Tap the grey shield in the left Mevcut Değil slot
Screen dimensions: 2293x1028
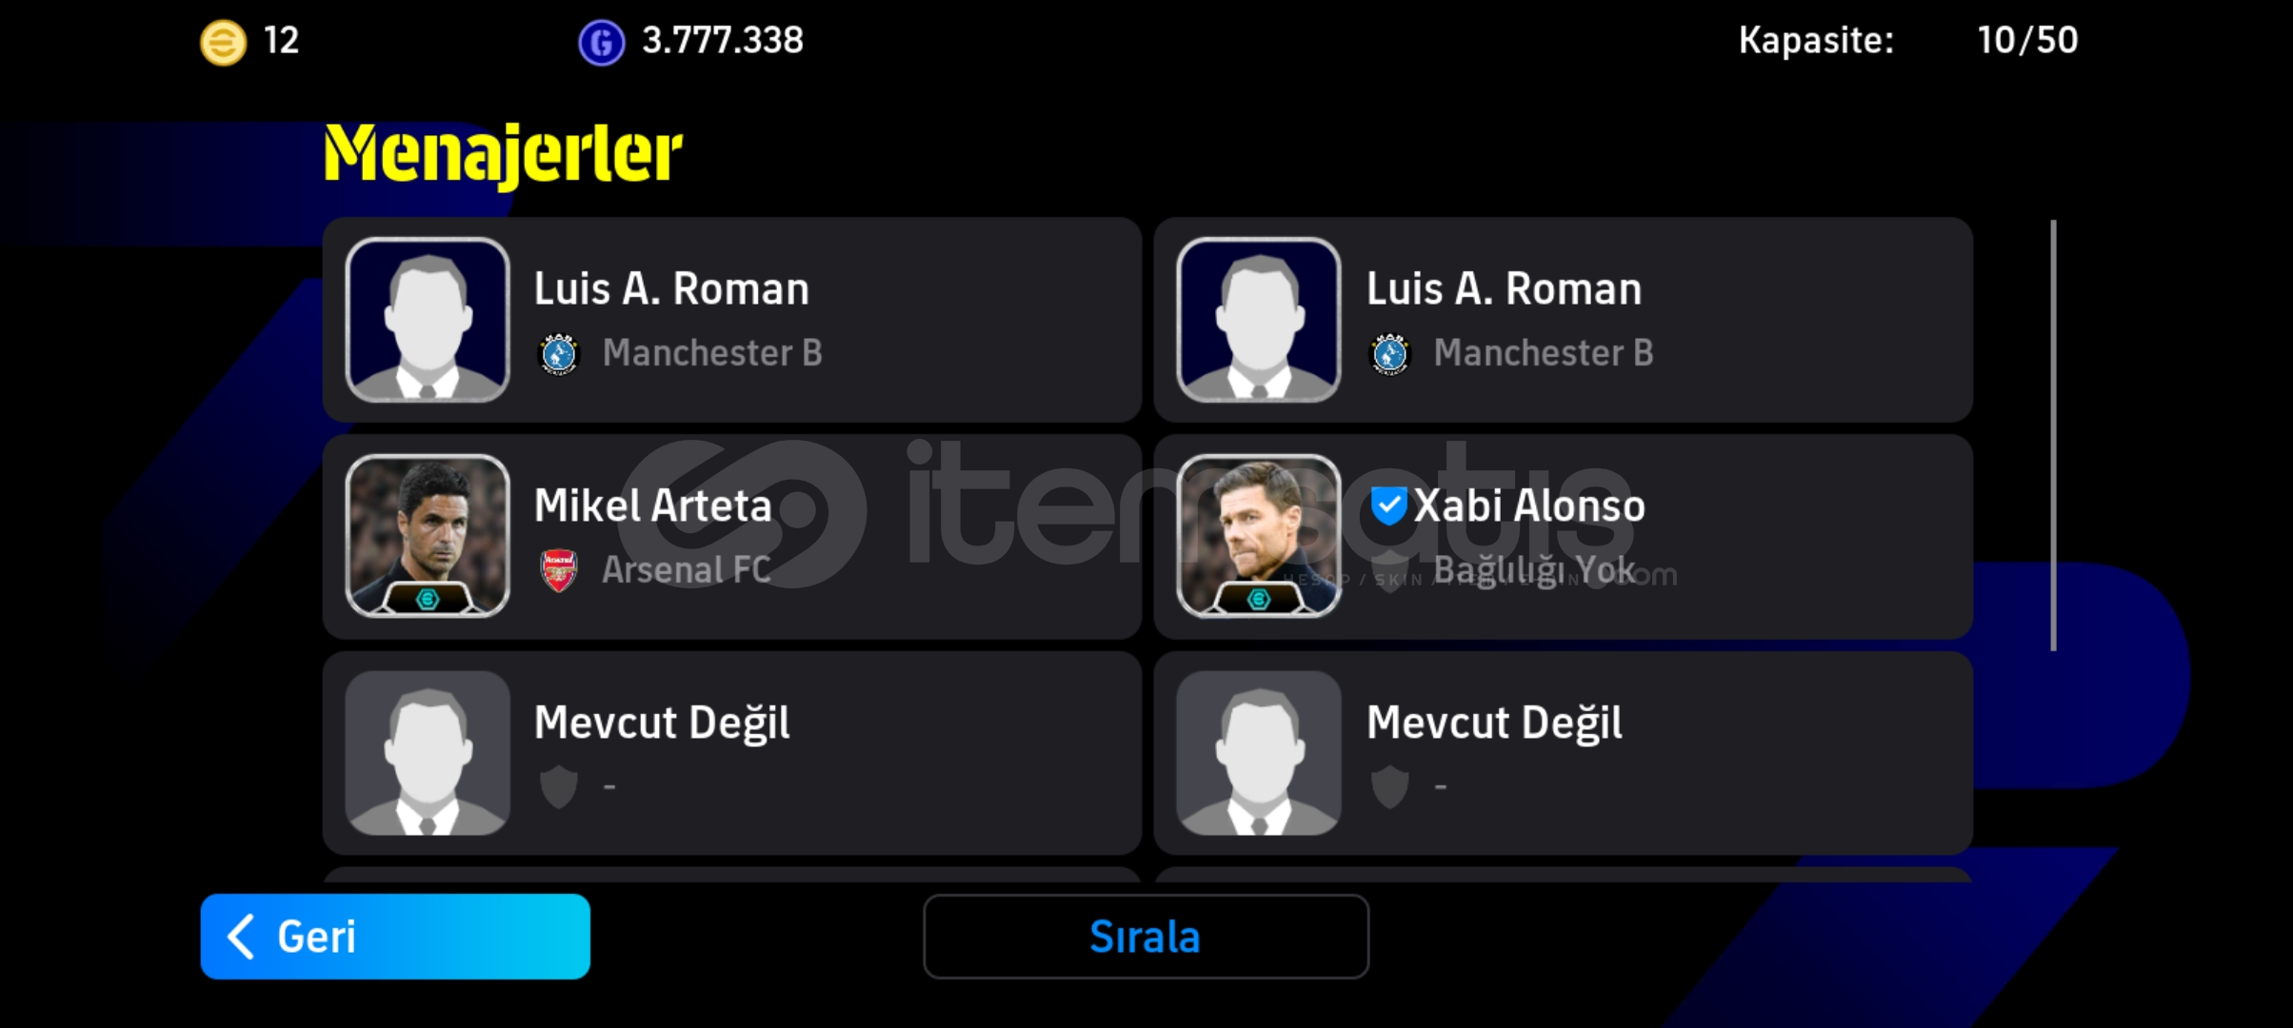pos(559,787)
